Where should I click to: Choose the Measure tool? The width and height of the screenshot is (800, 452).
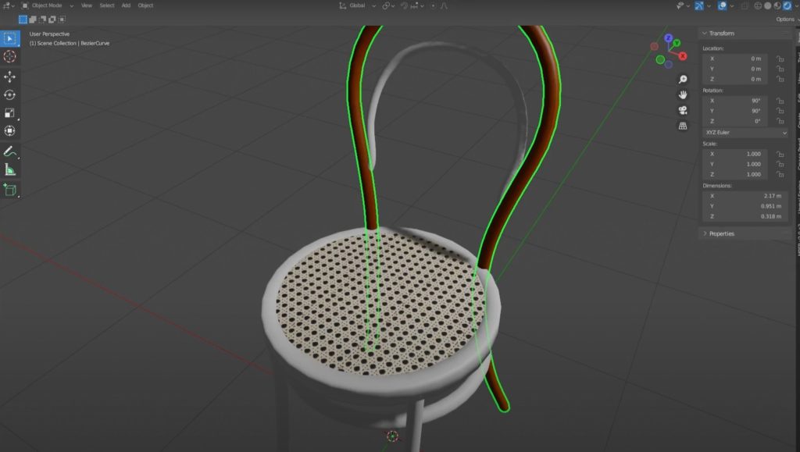10,169
